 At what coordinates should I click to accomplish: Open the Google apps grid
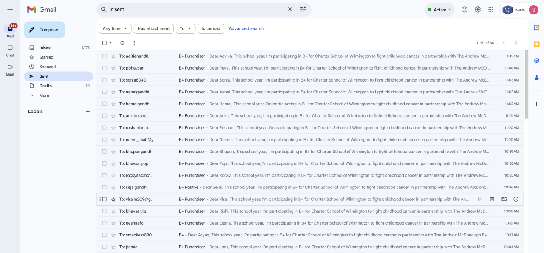coord(491,10)
